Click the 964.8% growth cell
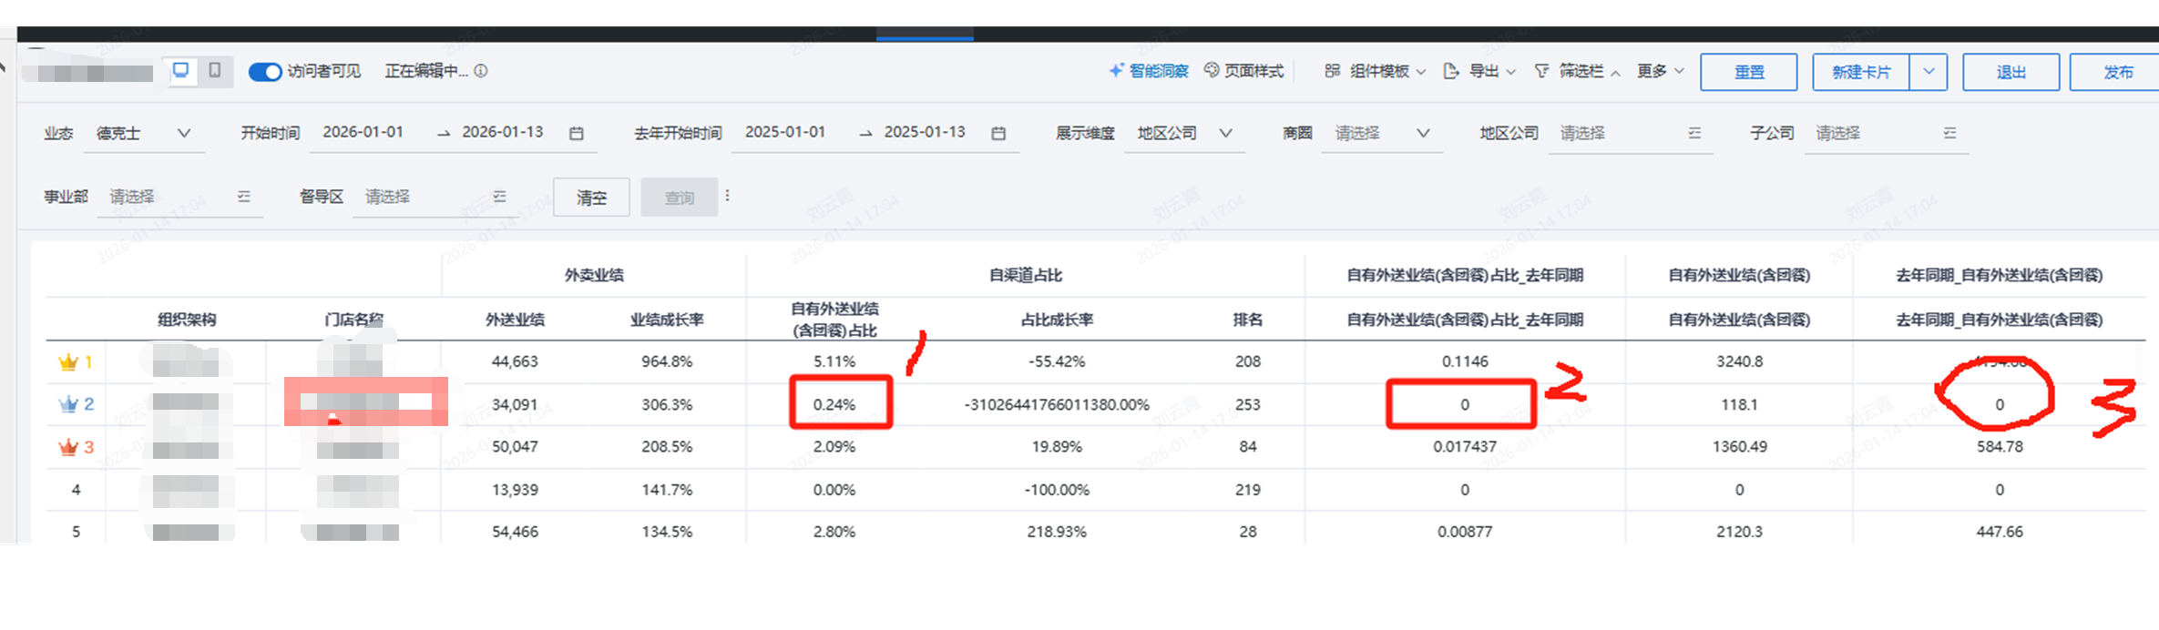This screenshot has width=2159, height=630. coord(667,361)
